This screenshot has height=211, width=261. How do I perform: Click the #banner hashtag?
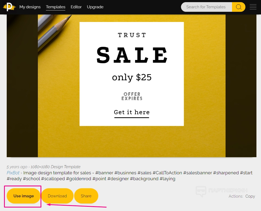point(104,173)
